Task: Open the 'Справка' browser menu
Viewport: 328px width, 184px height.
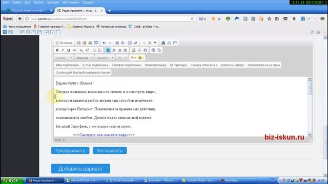Action: [88, 3]
